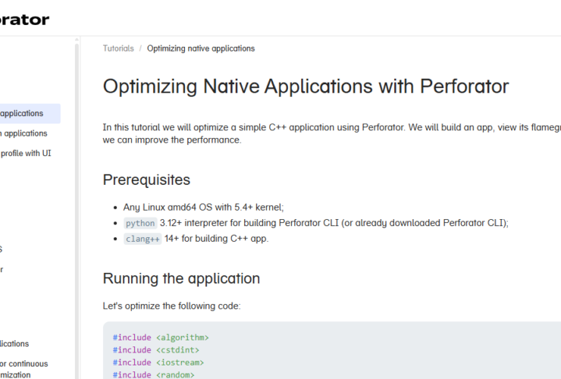
Task: Click the Linux amd64 OS prerequisite bullet
Action: [x=203, y=207]
